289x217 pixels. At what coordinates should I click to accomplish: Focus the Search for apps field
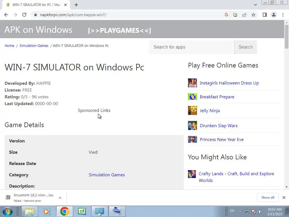point(192,47)
